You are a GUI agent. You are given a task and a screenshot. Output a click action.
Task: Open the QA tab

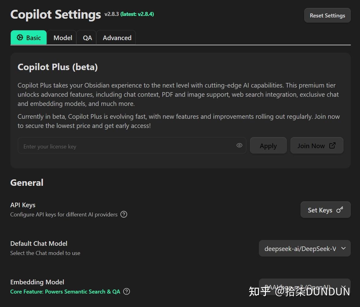coord(87,38)
